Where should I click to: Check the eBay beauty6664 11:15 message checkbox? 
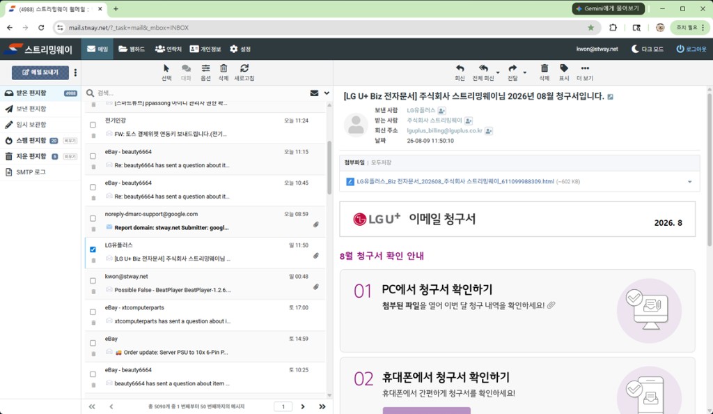93,156
